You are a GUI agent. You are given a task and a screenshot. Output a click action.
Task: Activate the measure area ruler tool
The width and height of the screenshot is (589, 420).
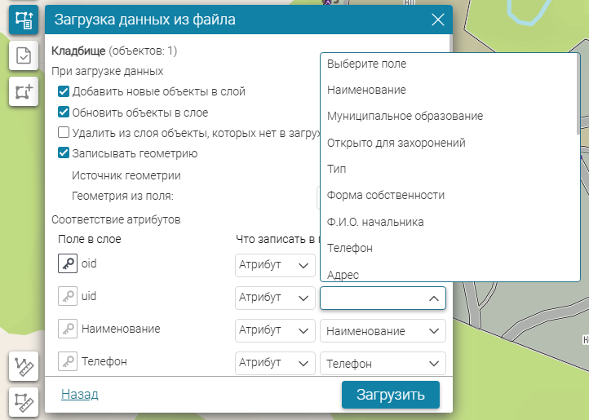24,403
